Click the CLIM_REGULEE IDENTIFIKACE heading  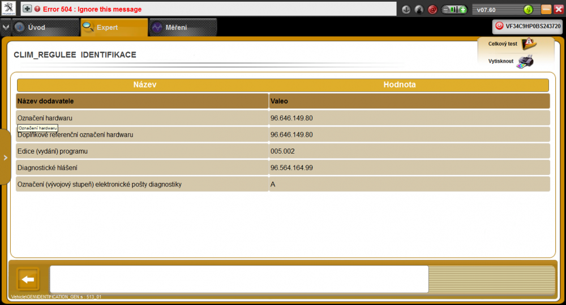tap(75, 55)
